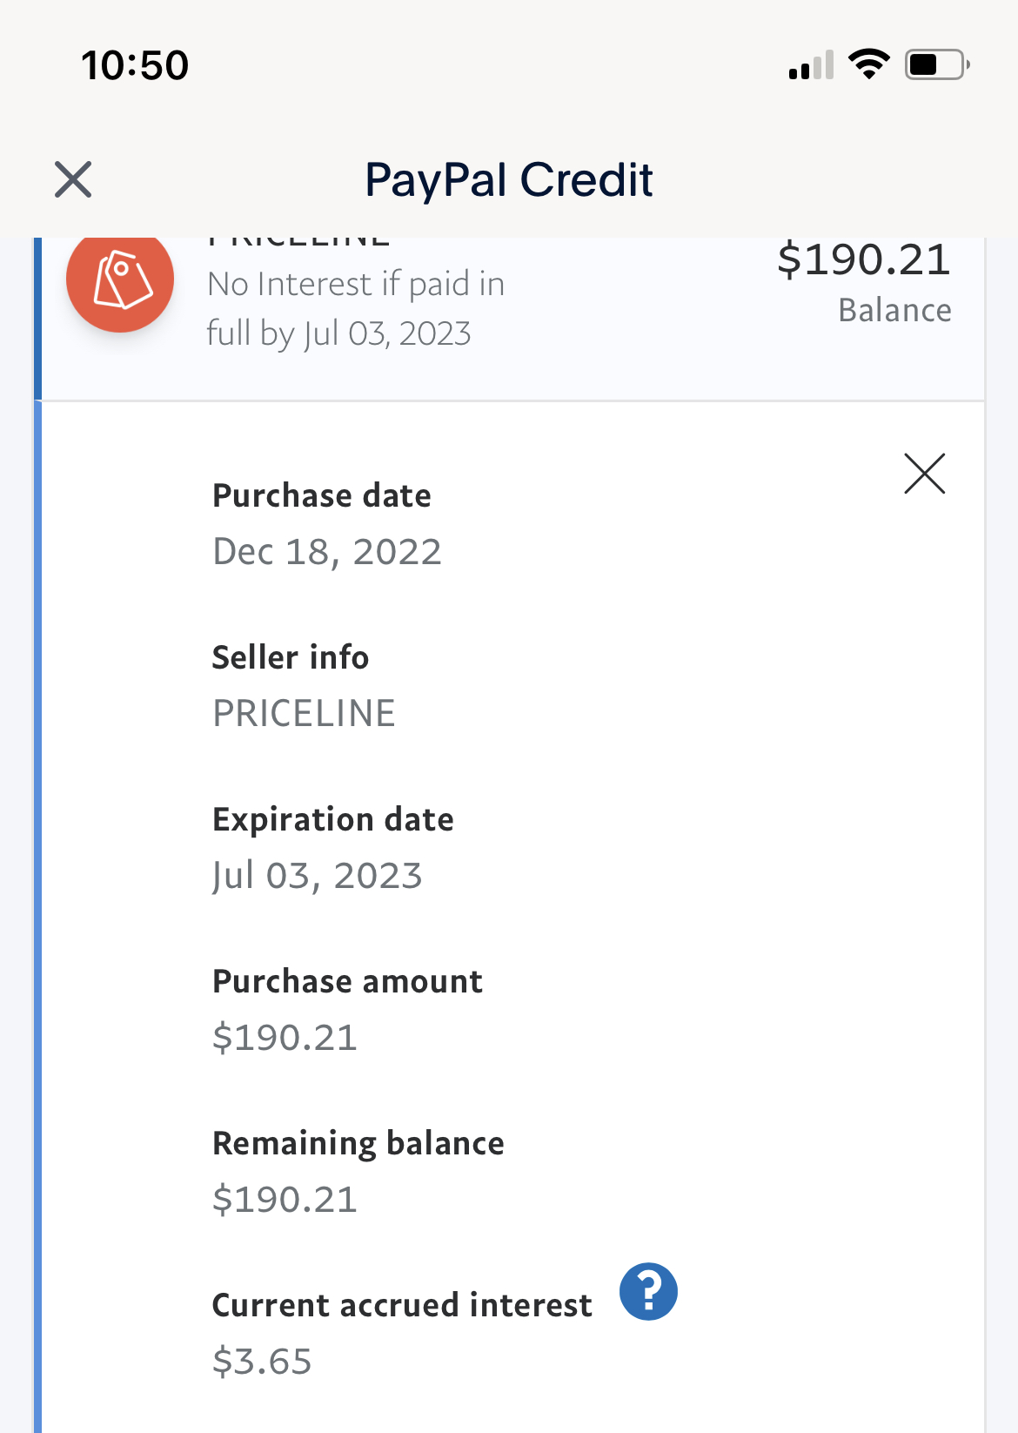Screen dimensions: 1018x1433
Task: Tap the Expiration date label
Action: click(x=333, y=819)
